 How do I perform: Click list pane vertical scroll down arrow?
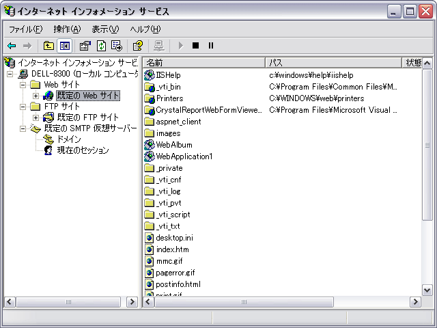(427, 290)
